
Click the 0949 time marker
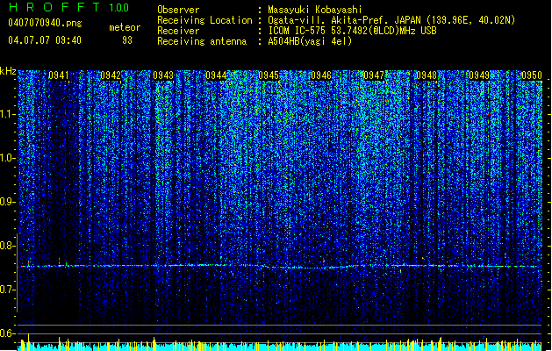[479, 75]
